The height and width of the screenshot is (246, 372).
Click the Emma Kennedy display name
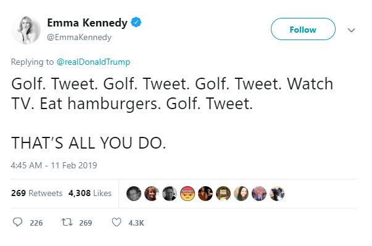pos(87,23)
